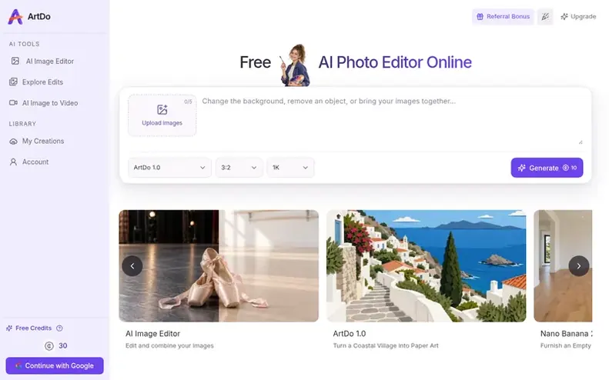Click the credits coin icon beside 30

(x=49, y=346)
